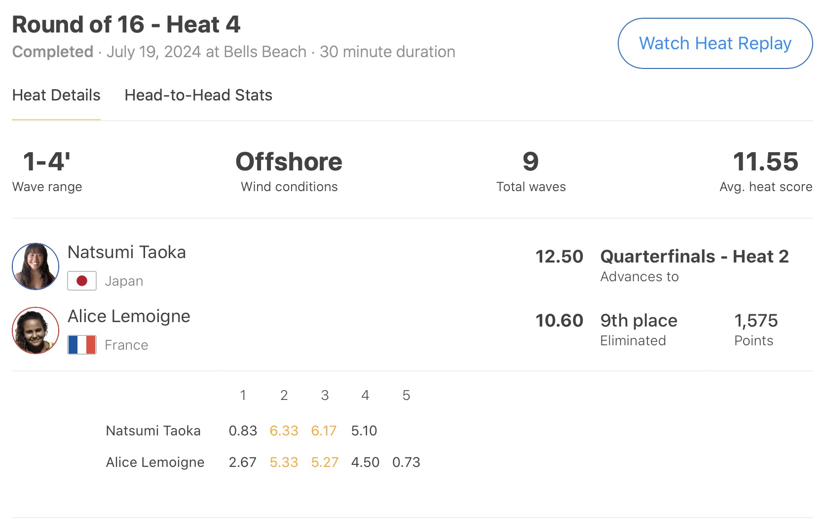Image resolution: width=823 pixels, height=527 pixels.
Task: Click Natsumi Taoka in the wave score table
Action: (x=153, y=431)
